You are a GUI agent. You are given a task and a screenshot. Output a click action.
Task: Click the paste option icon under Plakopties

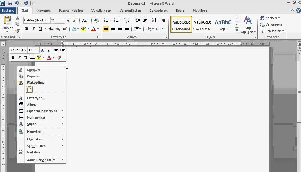coord(30,90)
